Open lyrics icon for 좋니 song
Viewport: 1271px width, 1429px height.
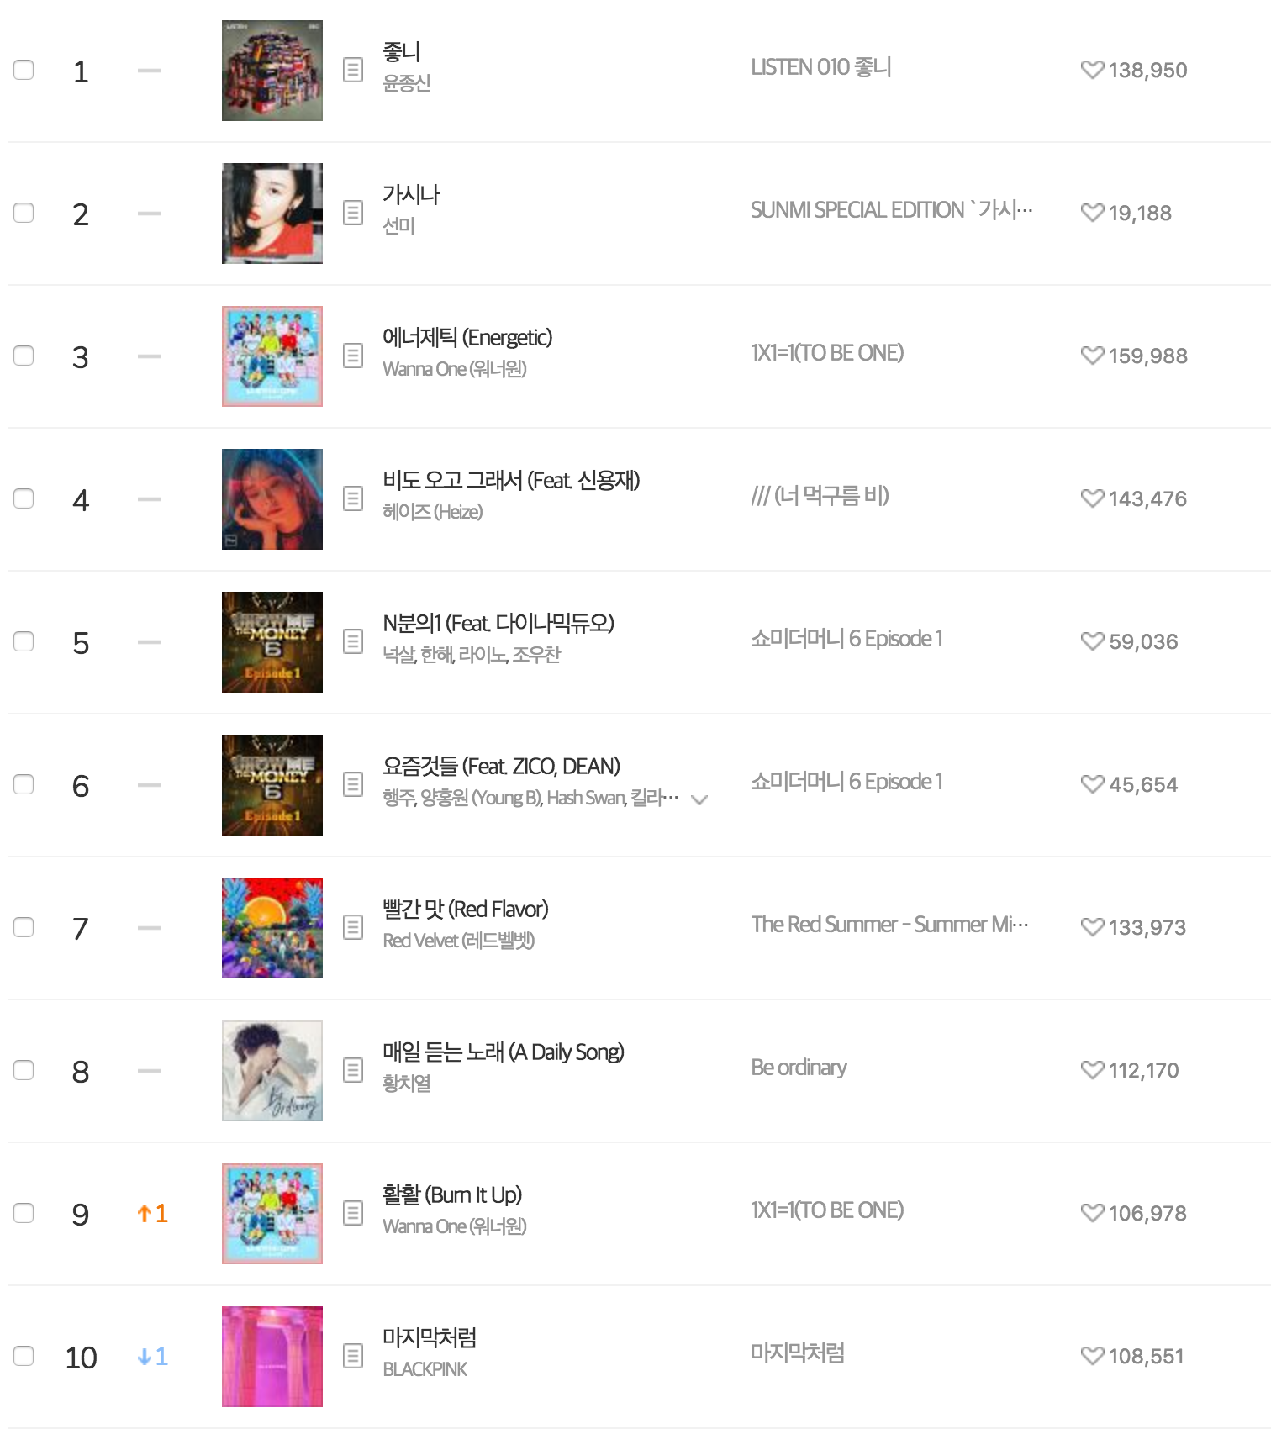(x=353, y=71)
